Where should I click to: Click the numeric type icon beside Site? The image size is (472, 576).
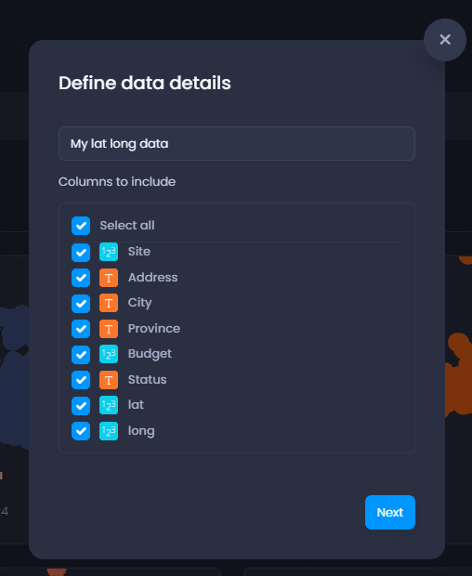[x=109, y=252]
